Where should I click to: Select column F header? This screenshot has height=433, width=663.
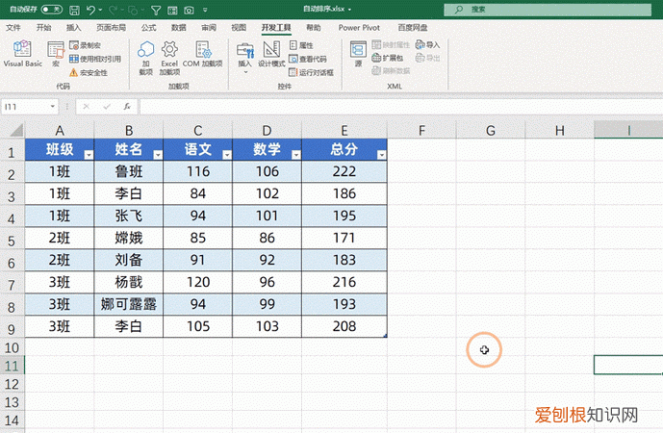(421, 130)
